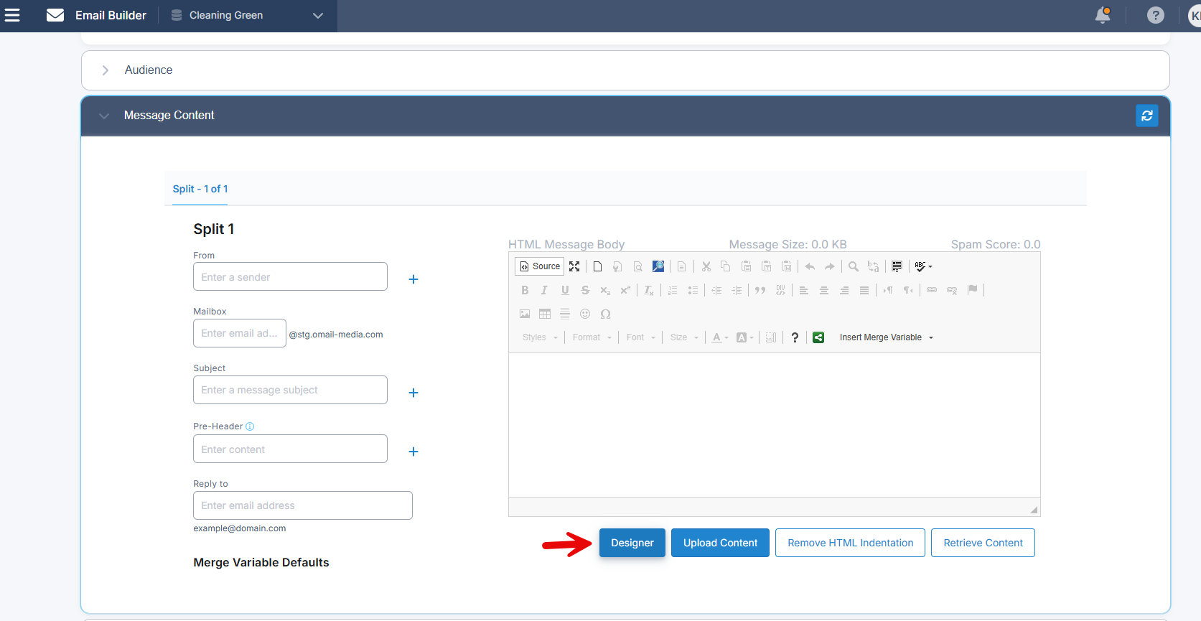Image resolution: width=1201 pixels, height=621 pixels.
Task: Open the Insert Merge Variable dropdown
Action: 886,337
